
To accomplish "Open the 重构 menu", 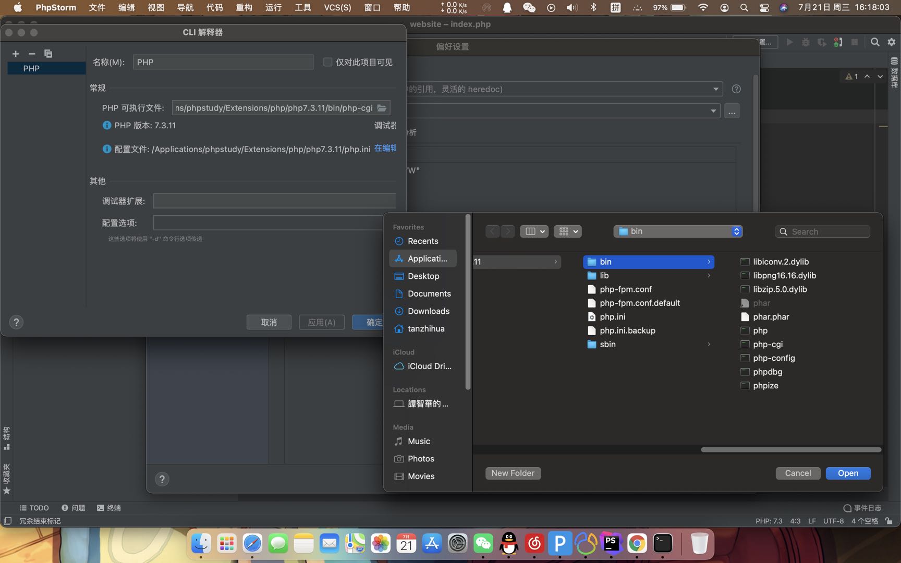I will 244,7.
